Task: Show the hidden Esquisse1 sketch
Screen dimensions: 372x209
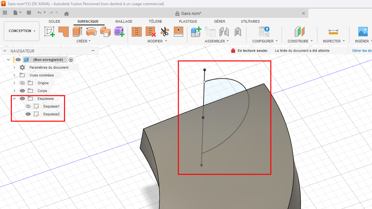Action: pyautogui.click(x=28, y=106)
